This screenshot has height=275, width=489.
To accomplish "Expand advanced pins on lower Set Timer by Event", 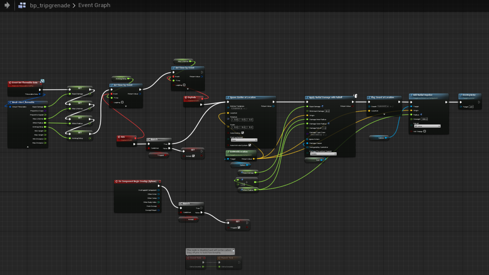I will 126,106.
